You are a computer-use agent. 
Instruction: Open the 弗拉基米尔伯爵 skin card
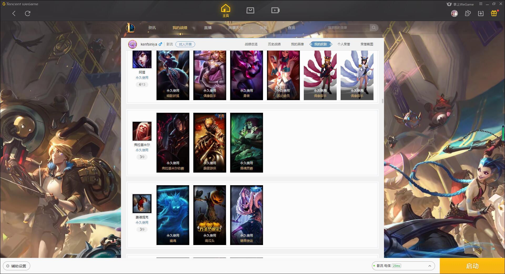point(173,143)
